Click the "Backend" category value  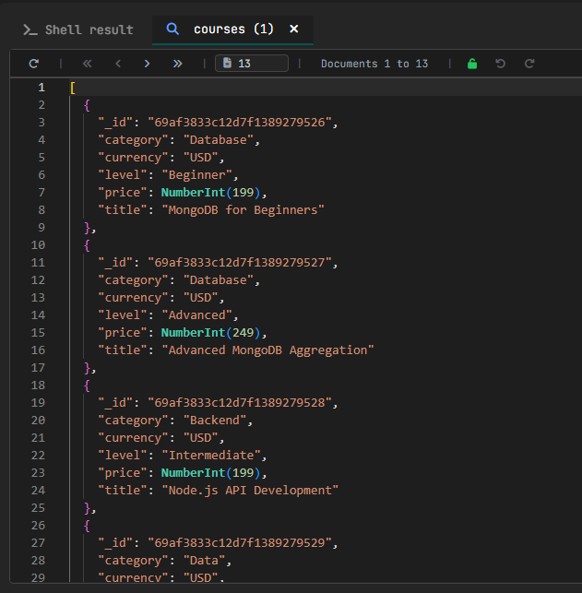tap(215, 421)
